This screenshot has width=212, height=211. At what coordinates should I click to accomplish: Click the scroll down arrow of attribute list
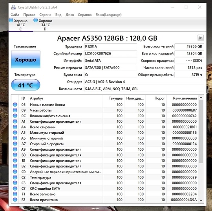click(x=201, y=200)
